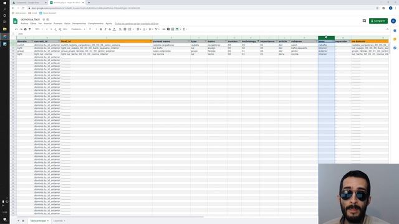The height and width of the screenshot is (224, 399).
Task: Open the Herramientas menu
Action: point(79,24)
